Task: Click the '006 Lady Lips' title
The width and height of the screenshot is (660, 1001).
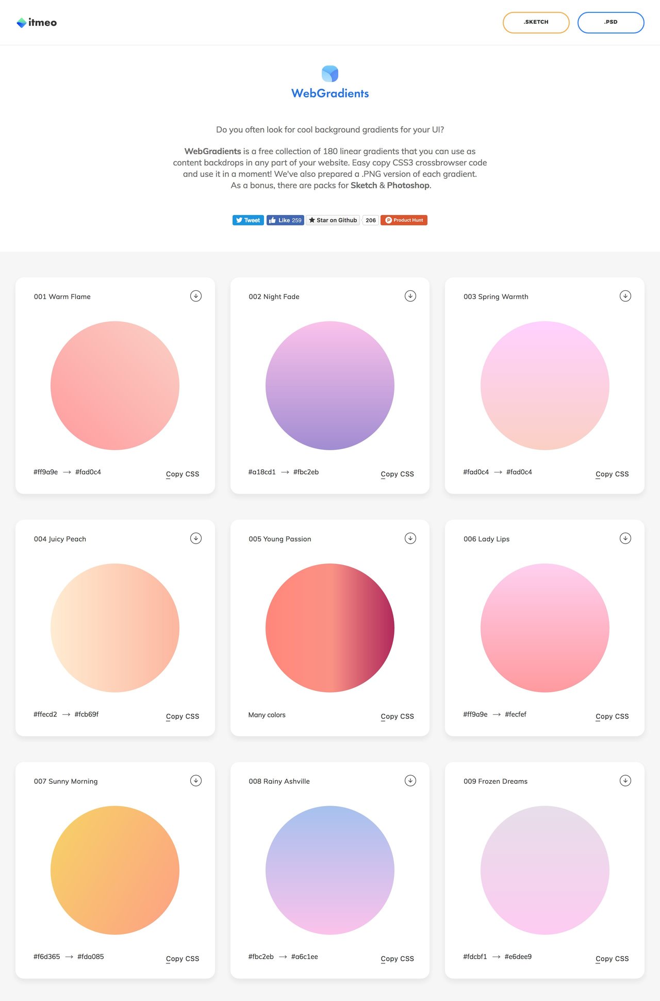Action: coord(487,539)
